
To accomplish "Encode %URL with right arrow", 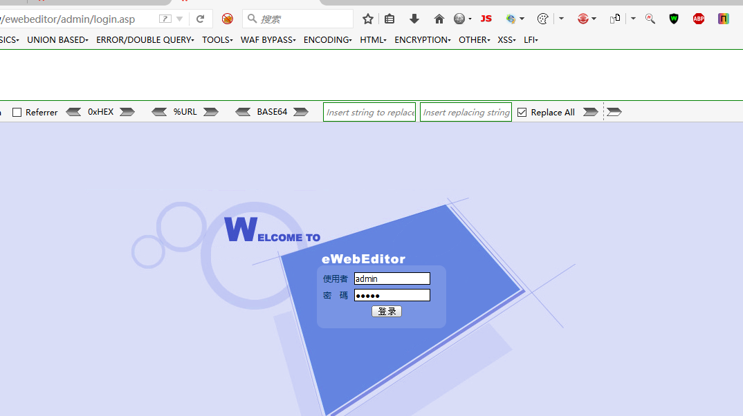I will click(x=211, y=112).
